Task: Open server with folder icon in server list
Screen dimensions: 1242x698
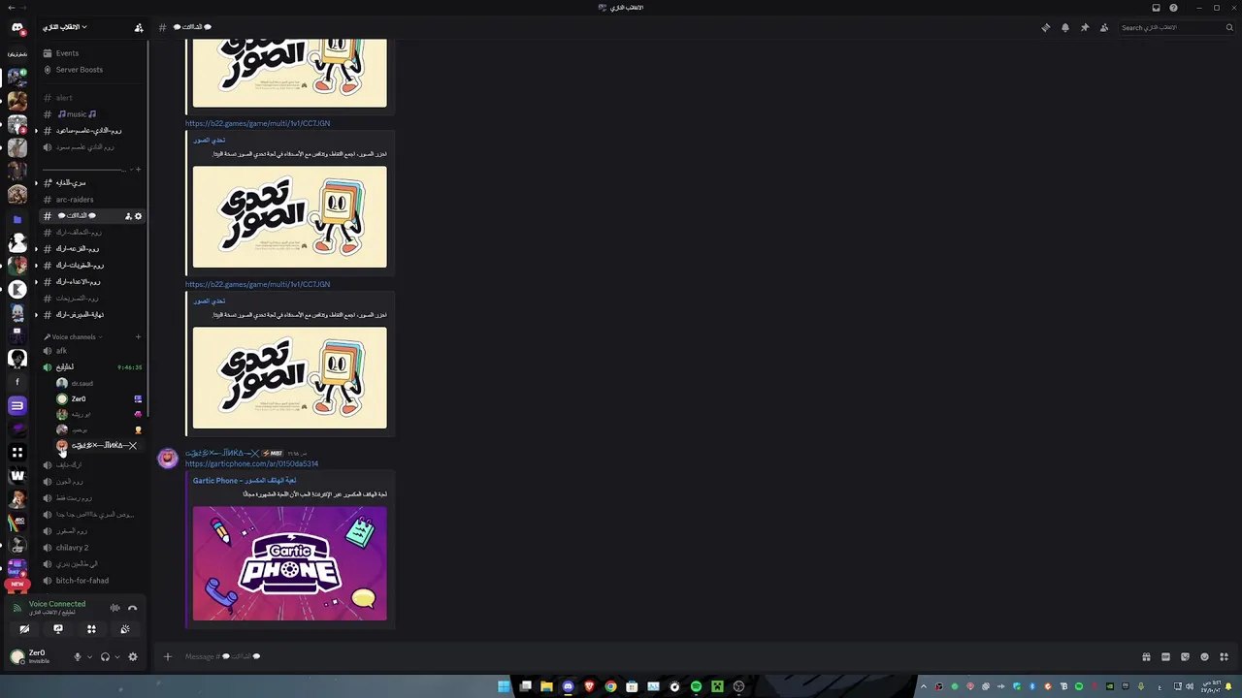Action: [x=16, y=220]
